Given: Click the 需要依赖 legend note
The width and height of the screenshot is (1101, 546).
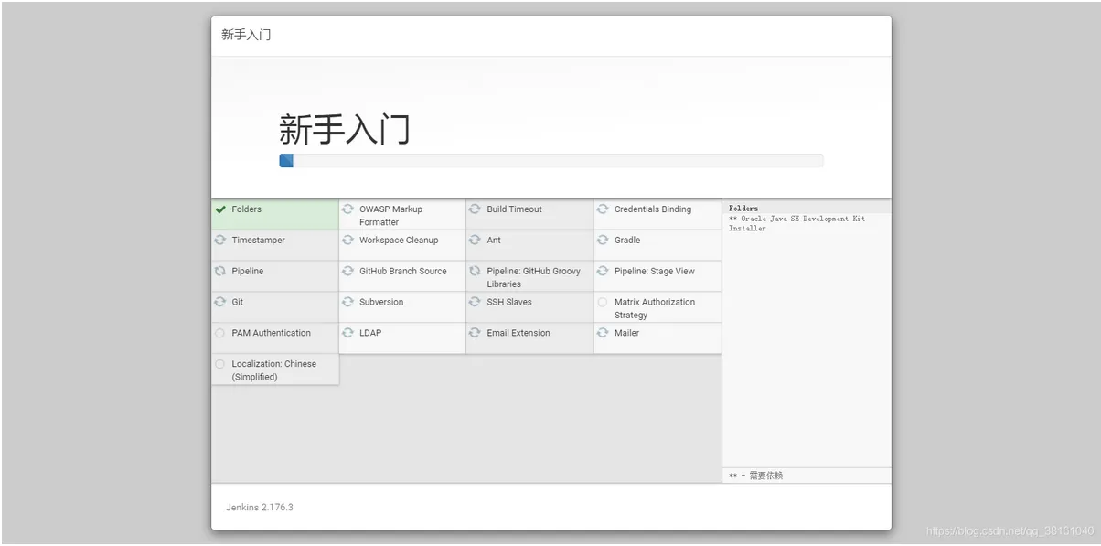Looking at the screenshot, I should click(755, 476).
